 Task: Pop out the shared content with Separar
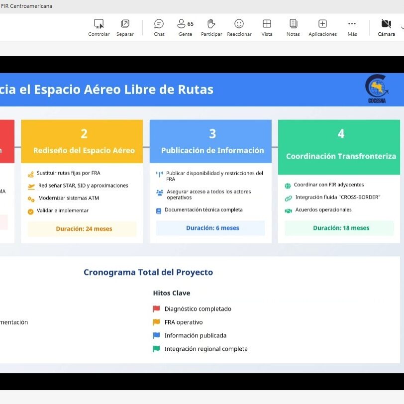pyautogui.click(x=125, y=24)
